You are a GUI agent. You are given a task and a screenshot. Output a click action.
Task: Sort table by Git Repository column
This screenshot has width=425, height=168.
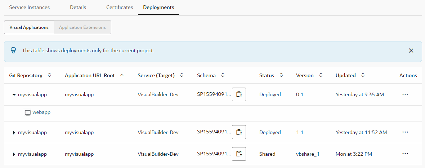click(x=49, y=75)
